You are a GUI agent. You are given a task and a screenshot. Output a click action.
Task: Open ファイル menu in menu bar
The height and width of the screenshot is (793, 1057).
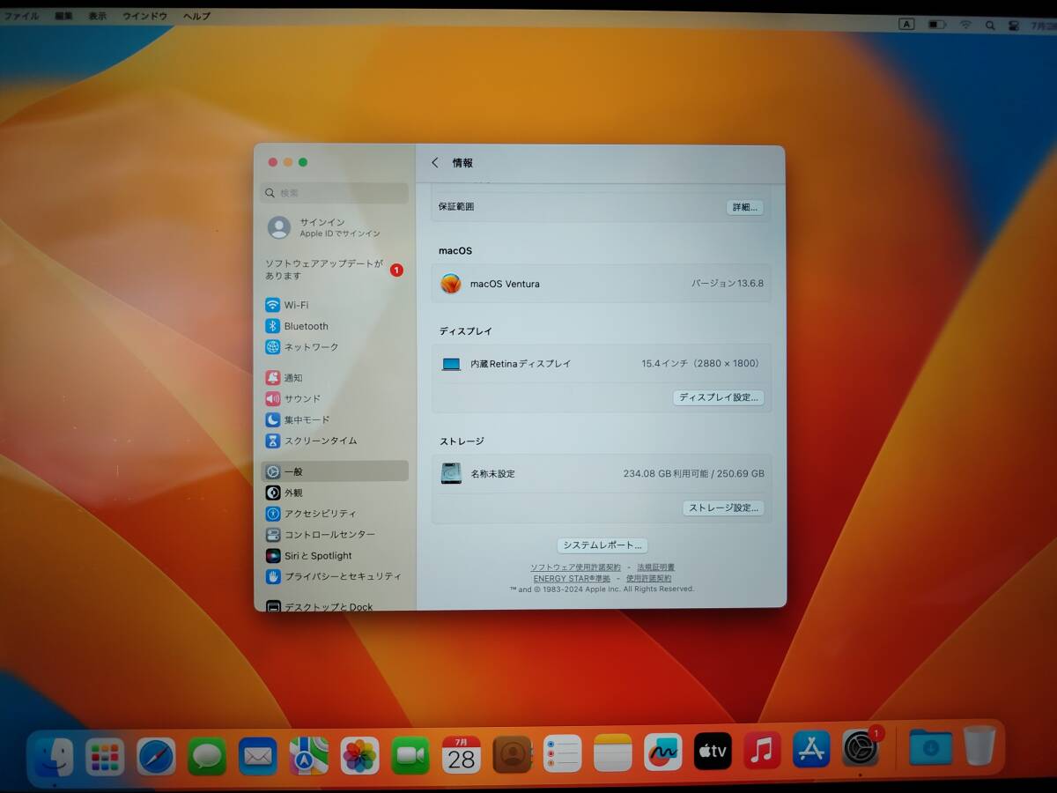tap(21, 16)
